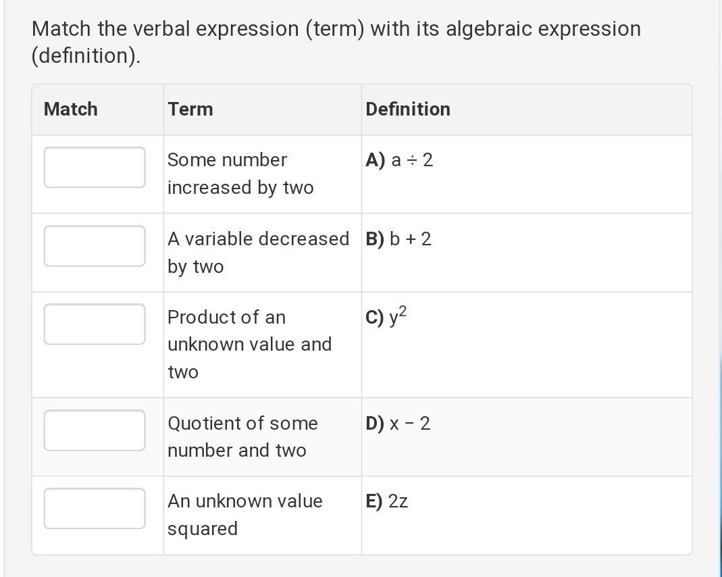Click term 'An unknown value squared'
722x577 pixels.
click(244, 514)
